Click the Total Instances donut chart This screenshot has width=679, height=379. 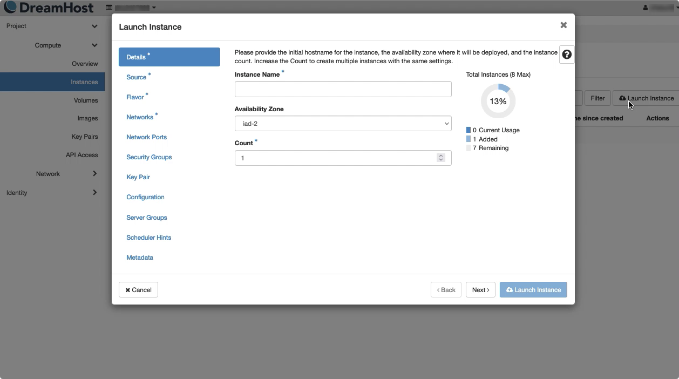[x=498, y=101]
